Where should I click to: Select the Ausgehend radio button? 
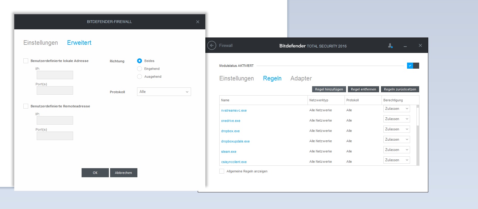[140, 77]
